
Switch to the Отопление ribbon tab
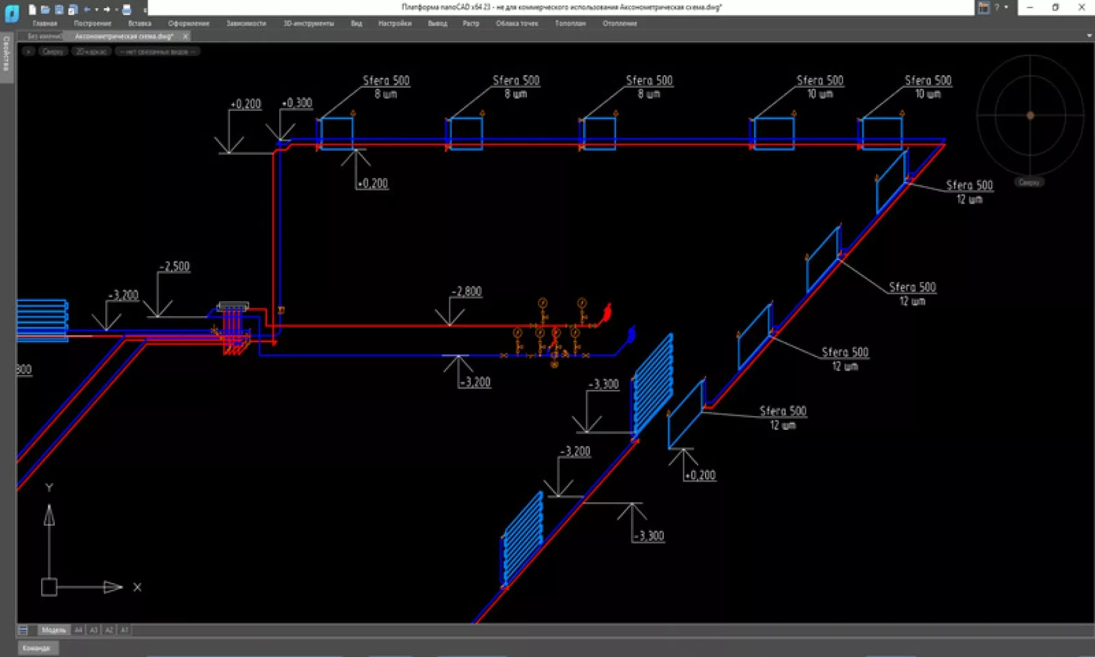click(x=618, y=24)
